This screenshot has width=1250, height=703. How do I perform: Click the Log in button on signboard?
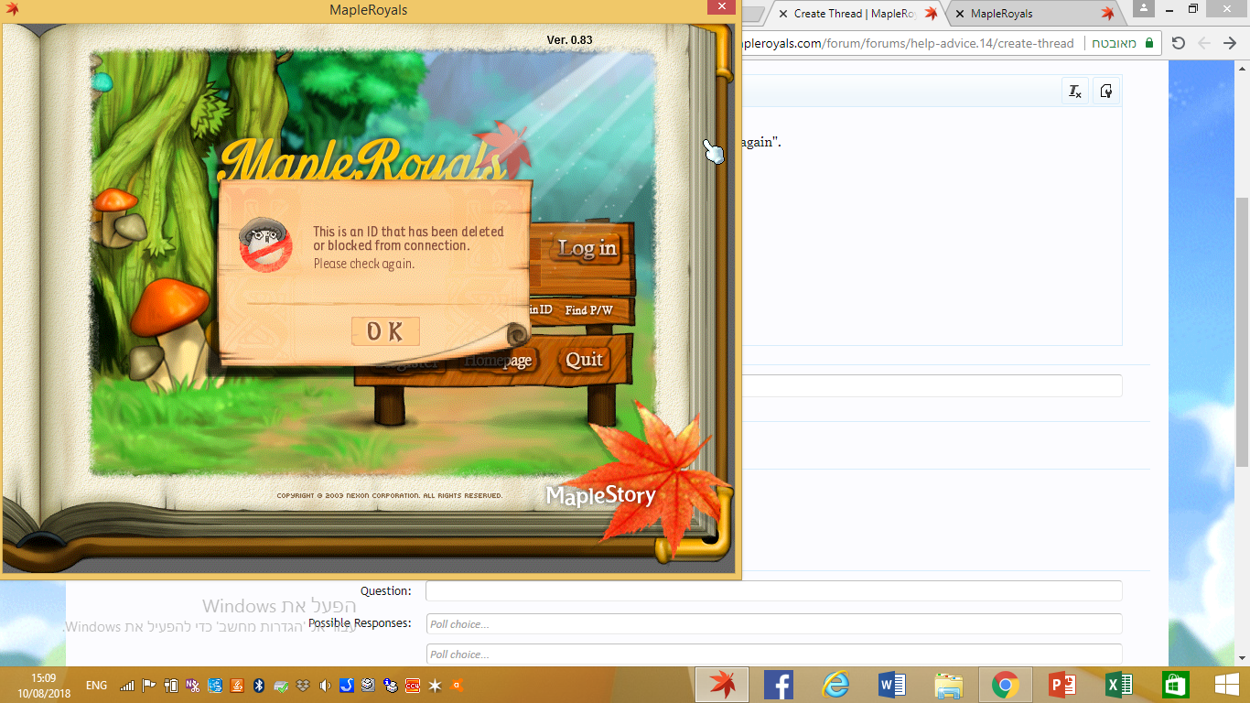[587, 248]
